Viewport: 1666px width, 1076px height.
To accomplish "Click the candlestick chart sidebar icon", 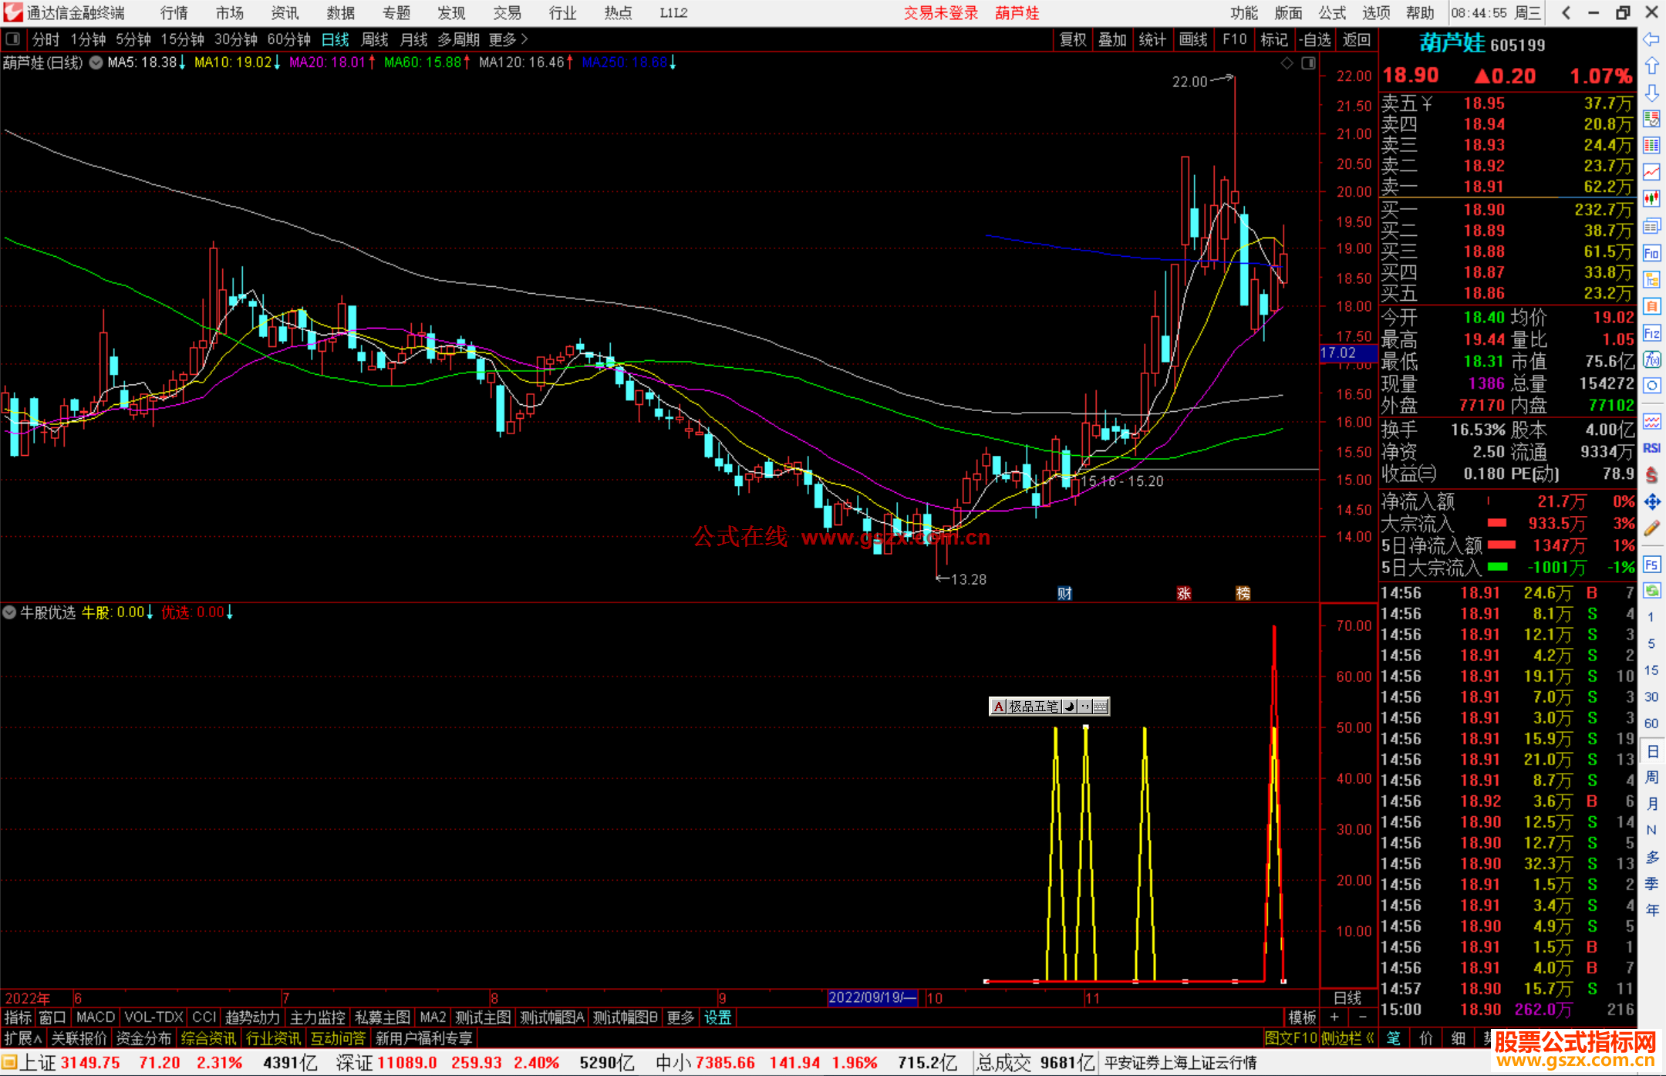I will pyautogui.click(x=1651, y=198).
